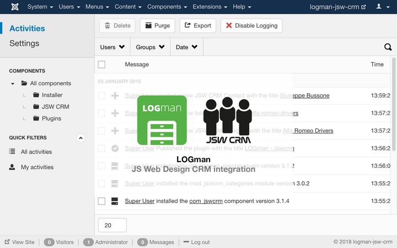Image resolution: width=397 pixels, height=248 pixels.
Task: Open the Users menu in top bar
Action: tap(69, 7)
